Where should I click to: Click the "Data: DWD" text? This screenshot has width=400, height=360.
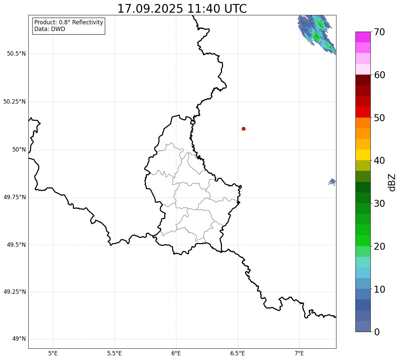click(50, 29)
